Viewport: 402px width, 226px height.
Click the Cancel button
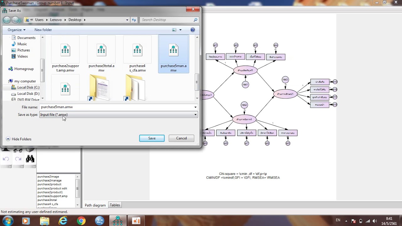pyautogui.click(x=181, y=138)
